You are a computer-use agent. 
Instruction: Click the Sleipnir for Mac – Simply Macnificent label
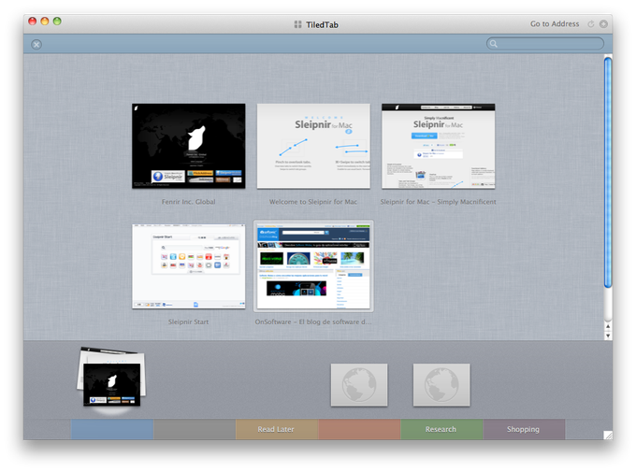[438, 202]
